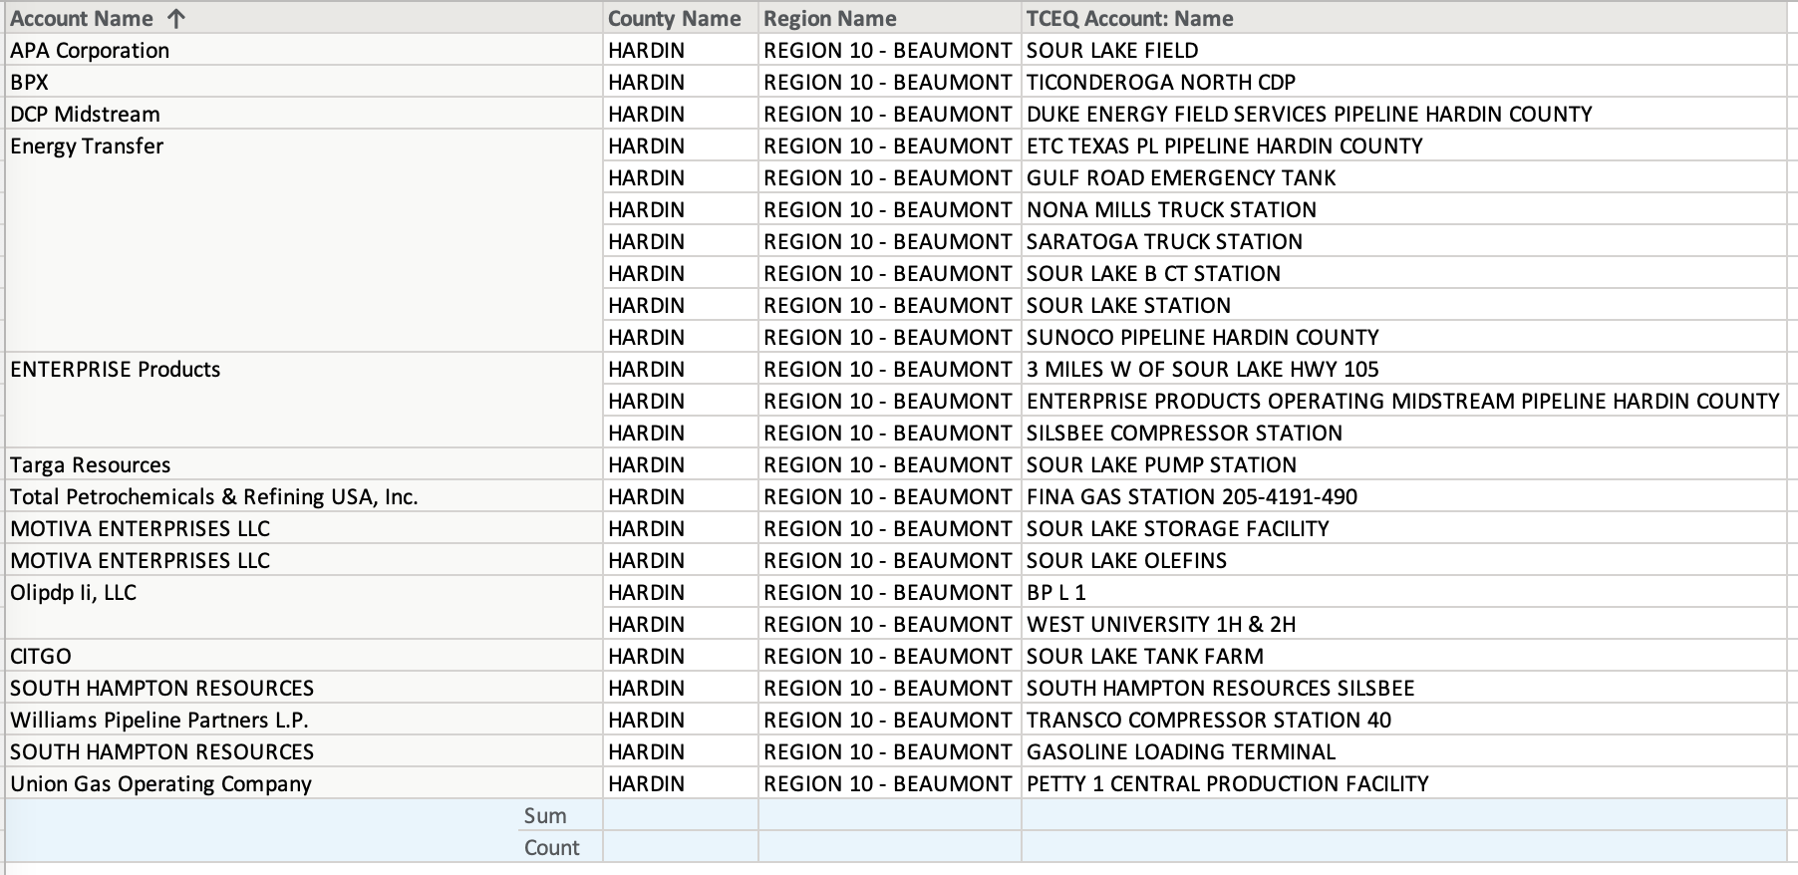This screenshot has width=1798, height=875.
Task: Click the Region Name column header
Action: 829,19
